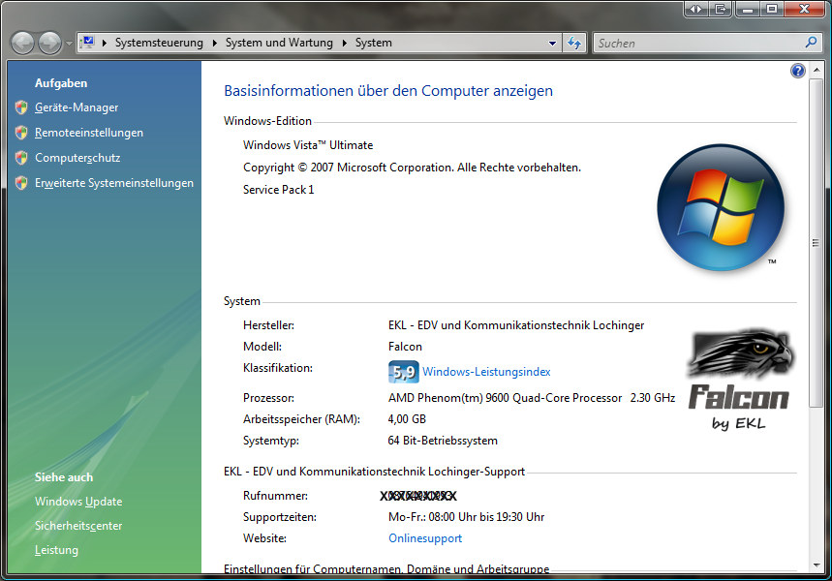Image resolution: width=832 pixels, height=581 pixels.
Task: Click the computer icon in the address bar
Action: (87, 43)
